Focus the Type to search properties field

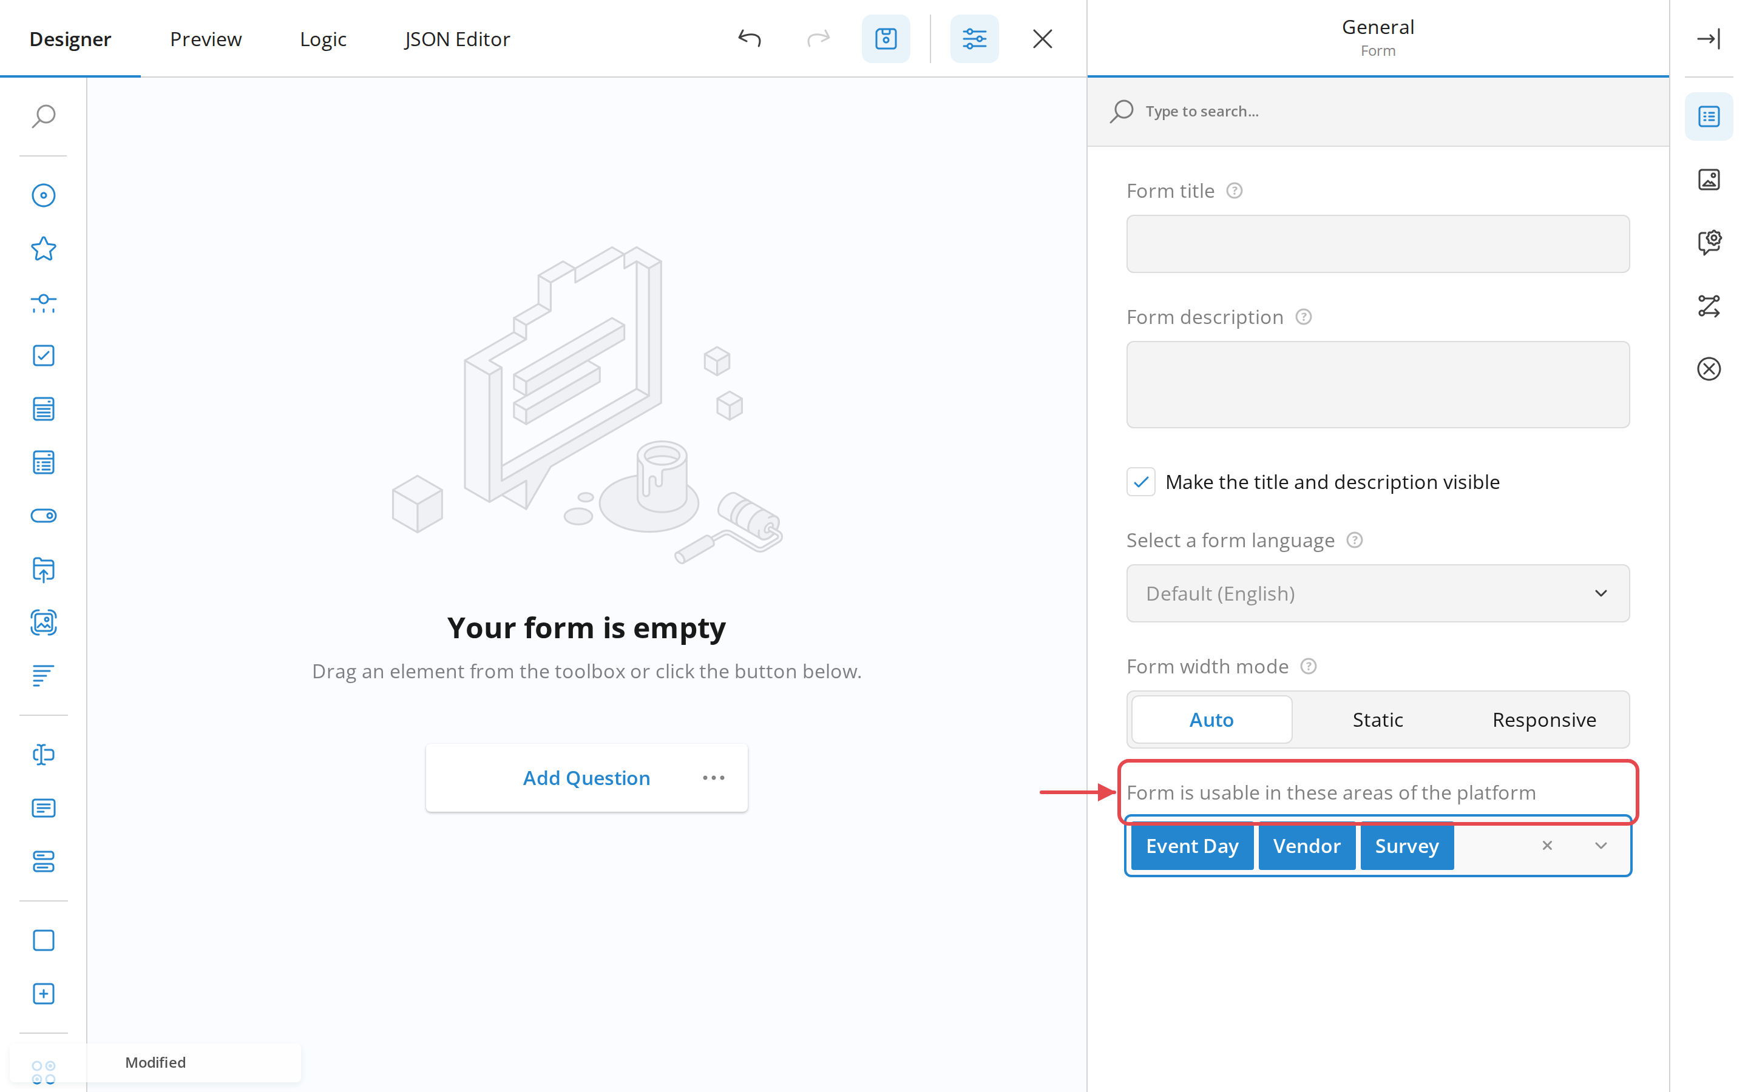[x=1377, y=111]
